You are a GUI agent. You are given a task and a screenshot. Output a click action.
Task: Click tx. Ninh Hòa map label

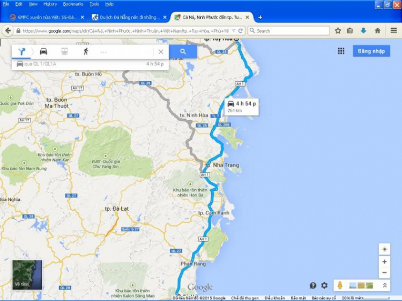194,115
